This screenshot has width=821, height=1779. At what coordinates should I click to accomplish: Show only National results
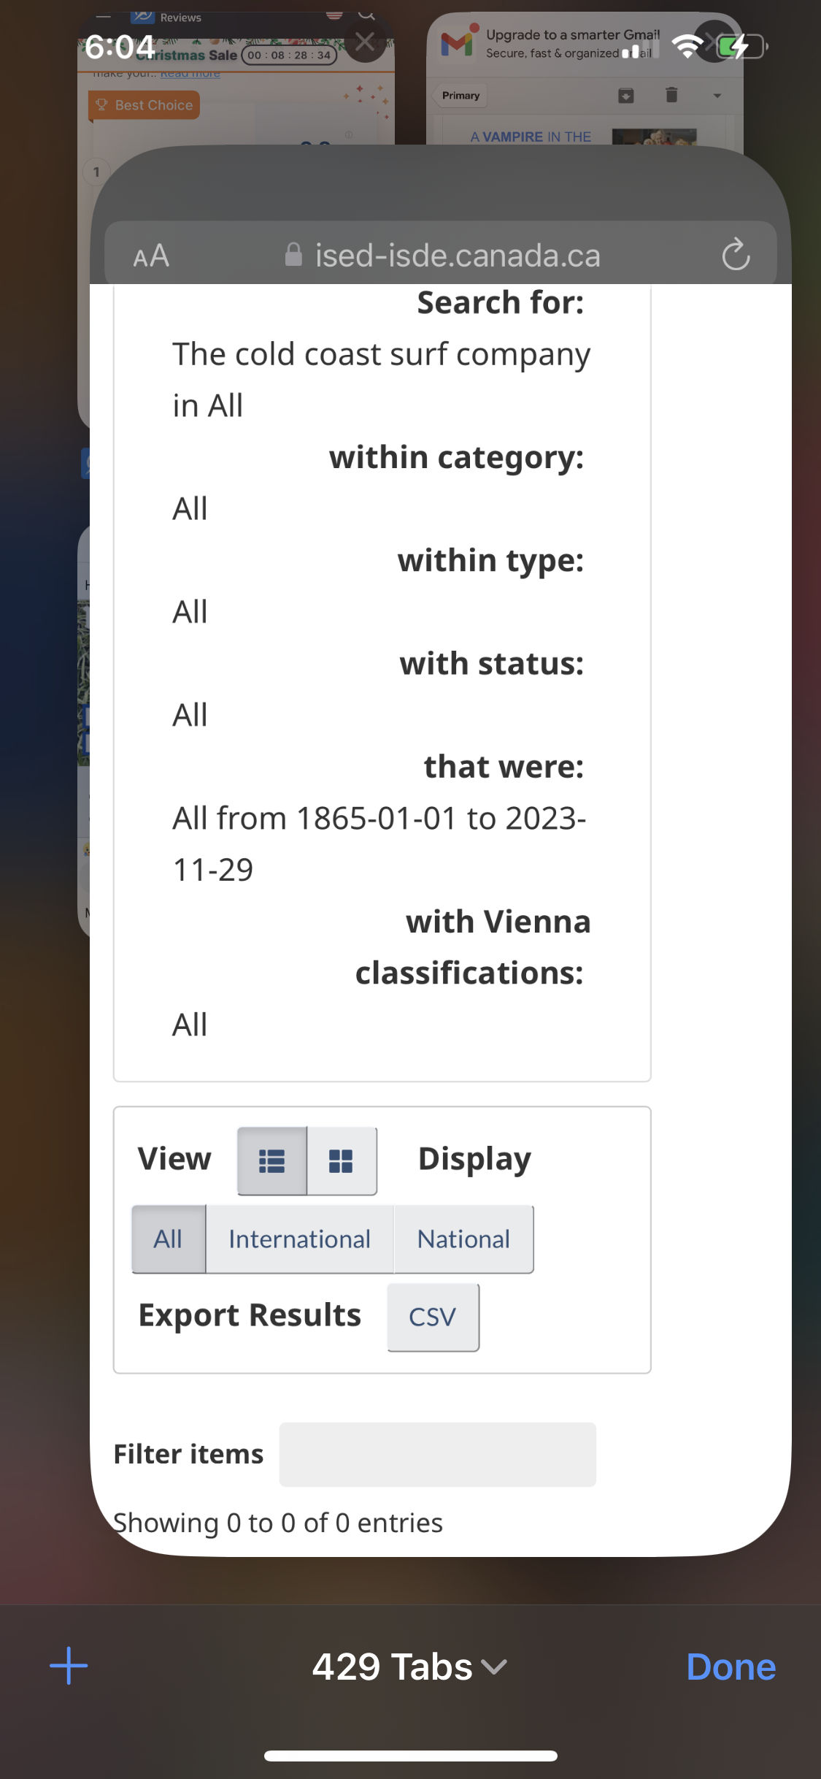tap(463, 1239)
